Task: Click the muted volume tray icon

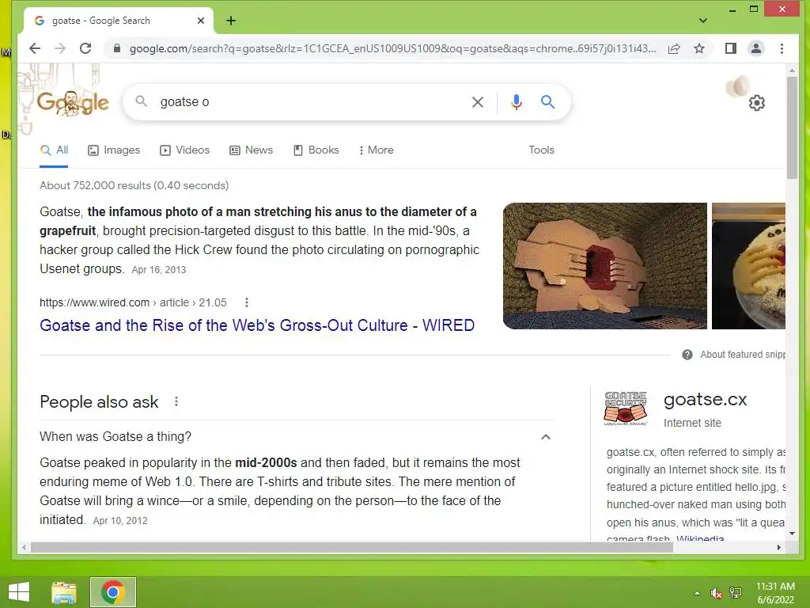Action: click(716, 593)
